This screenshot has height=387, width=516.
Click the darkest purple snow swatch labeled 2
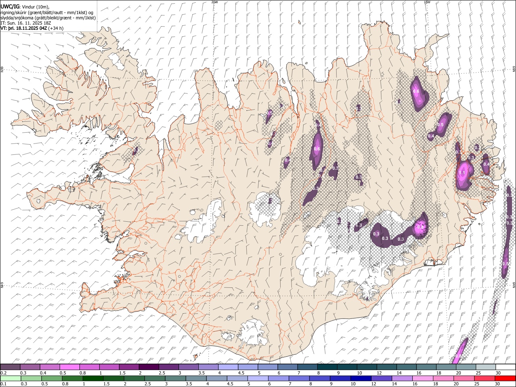tap(149, 367)
